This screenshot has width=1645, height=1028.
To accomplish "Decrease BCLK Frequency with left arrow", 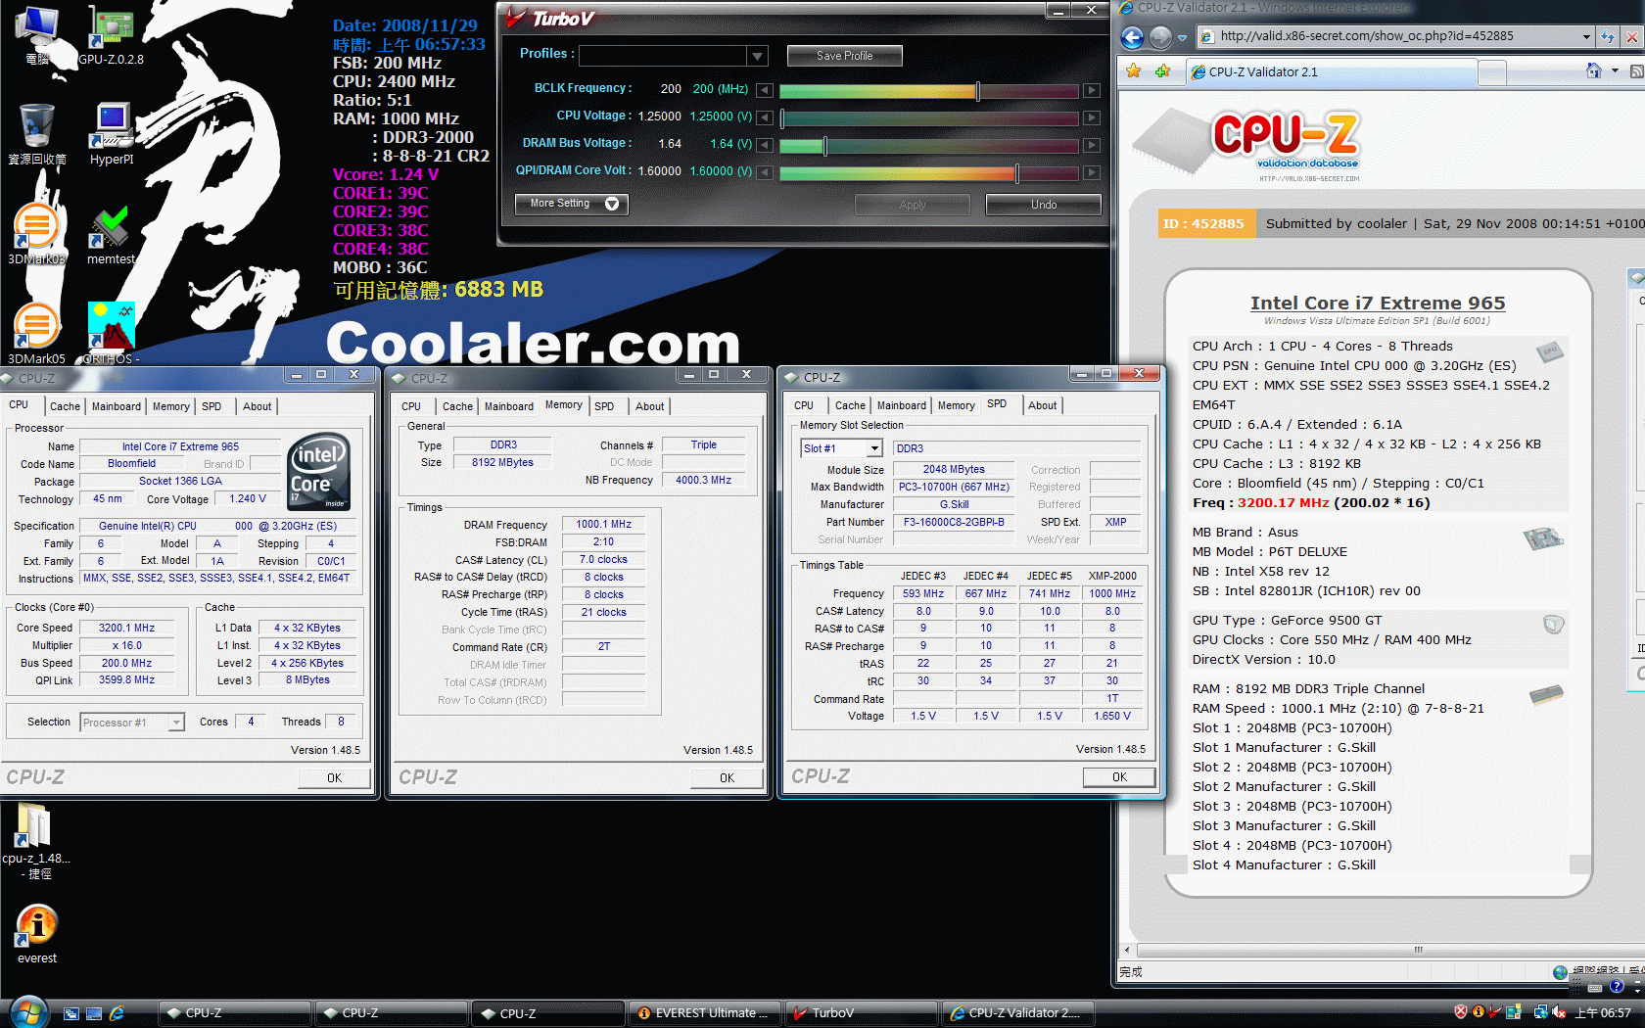I will tap(765, 91).
